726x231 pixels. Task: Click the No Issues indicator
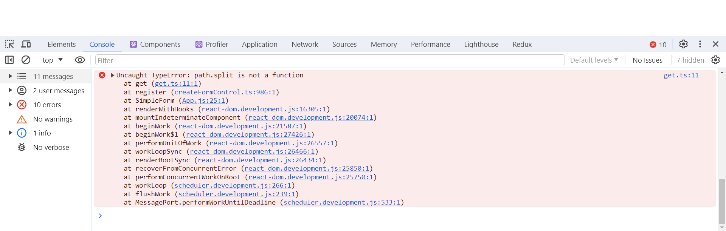647,60
